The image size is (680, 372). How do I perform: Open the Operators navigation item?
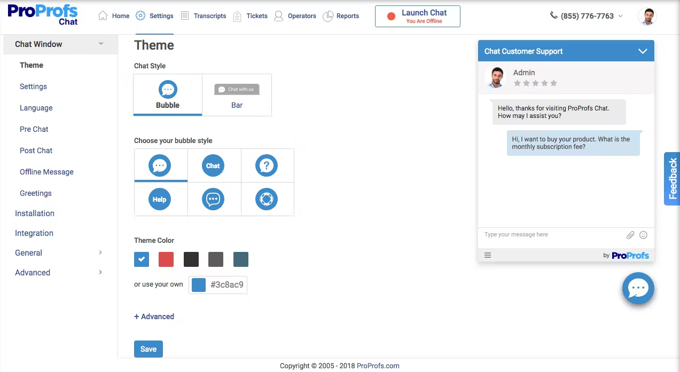click(295, 16)
